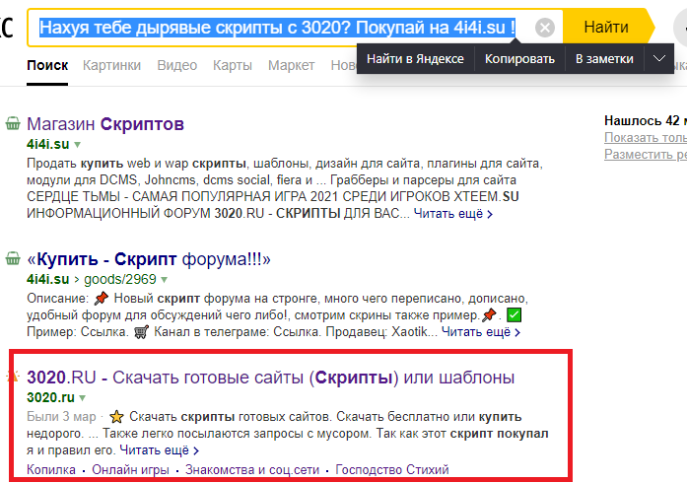687x483 pixels.
Task: Choose Копировать in the selection popup
Action: [518, 59]
